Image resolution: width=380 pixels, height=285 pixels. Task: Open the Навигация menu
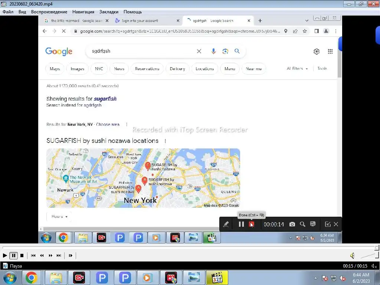click(83, 12)
